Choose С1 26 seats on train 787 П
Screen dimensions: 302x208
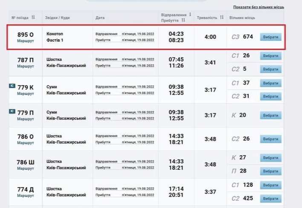click(x=270, y=56)
